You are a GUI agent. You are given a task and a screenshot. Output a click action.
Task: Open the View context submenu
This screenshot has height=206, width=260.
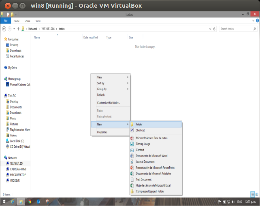[111, 77]
